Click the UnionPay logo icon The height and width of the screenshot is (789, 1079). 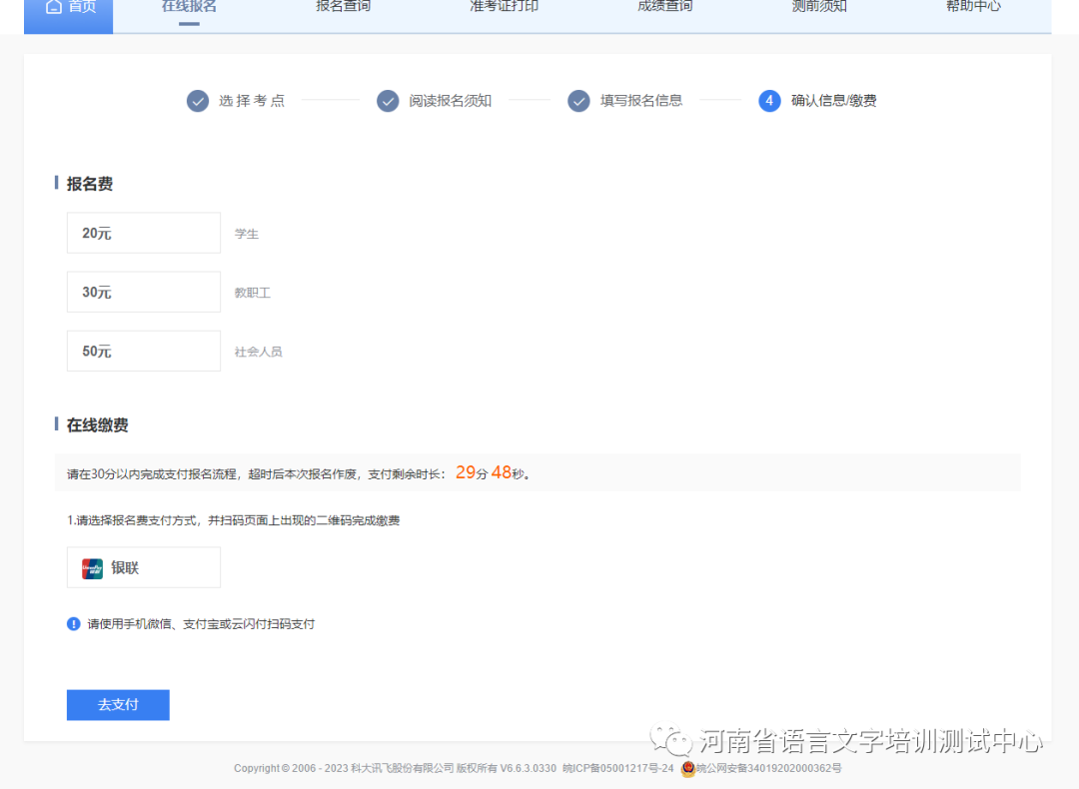coord(92,568)
